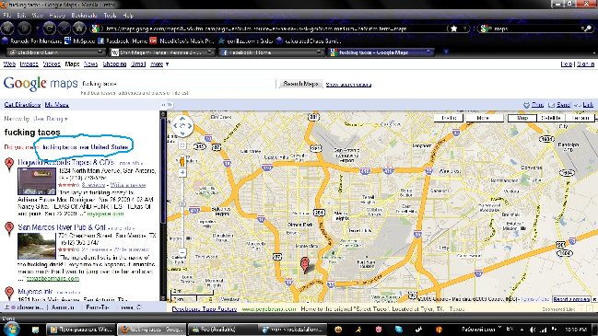Open the More map layers dropdown

(x=483, y=118)
